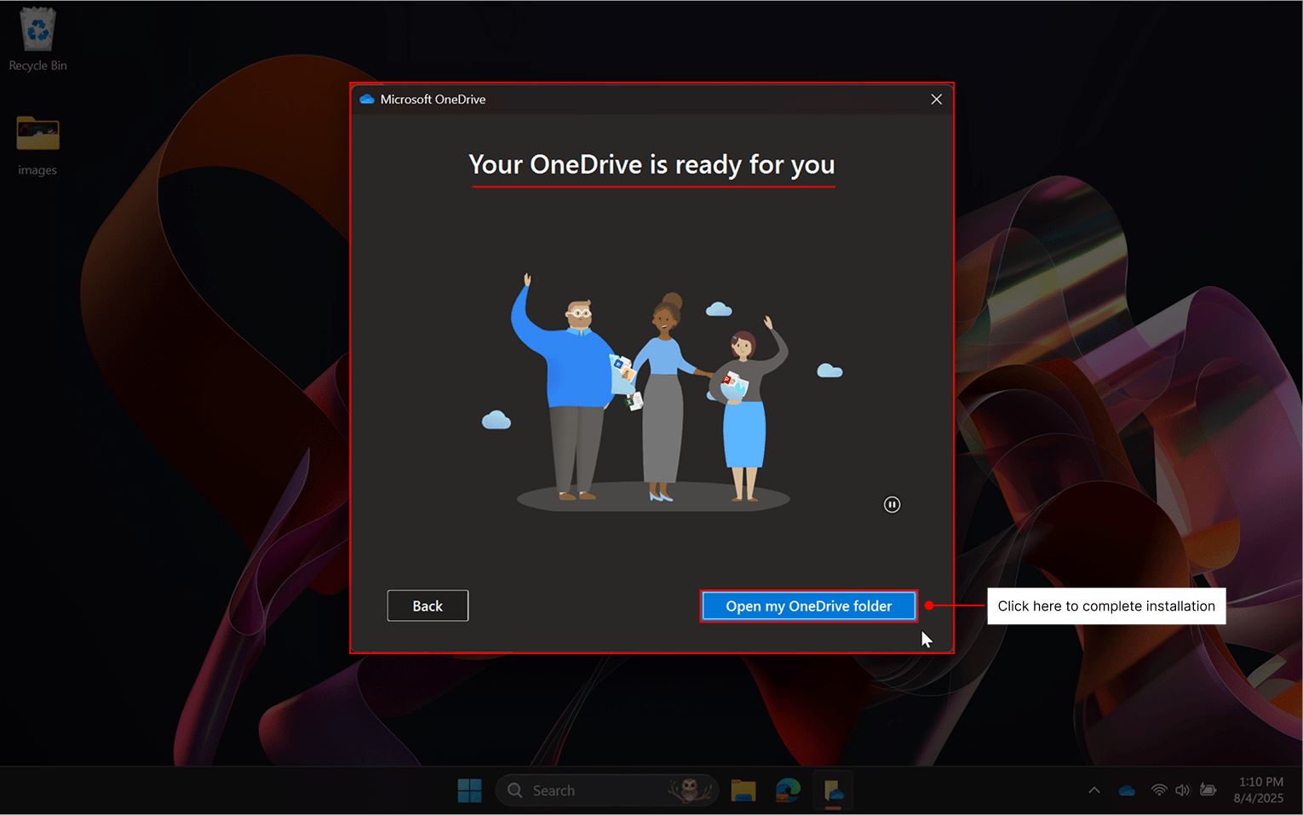Click the volume speaker icon in tray
Viewport: 1303px width, 815px height.
tap(1182, 790)
